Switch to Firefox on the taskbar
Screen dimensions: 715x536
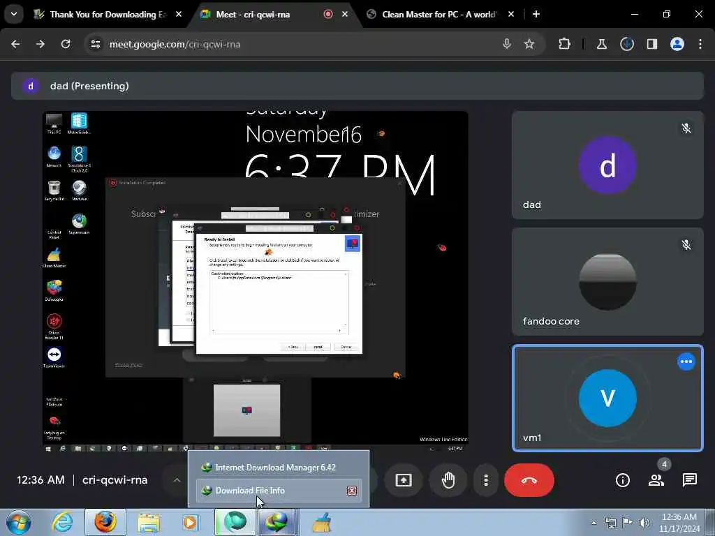tap(105, 522)
